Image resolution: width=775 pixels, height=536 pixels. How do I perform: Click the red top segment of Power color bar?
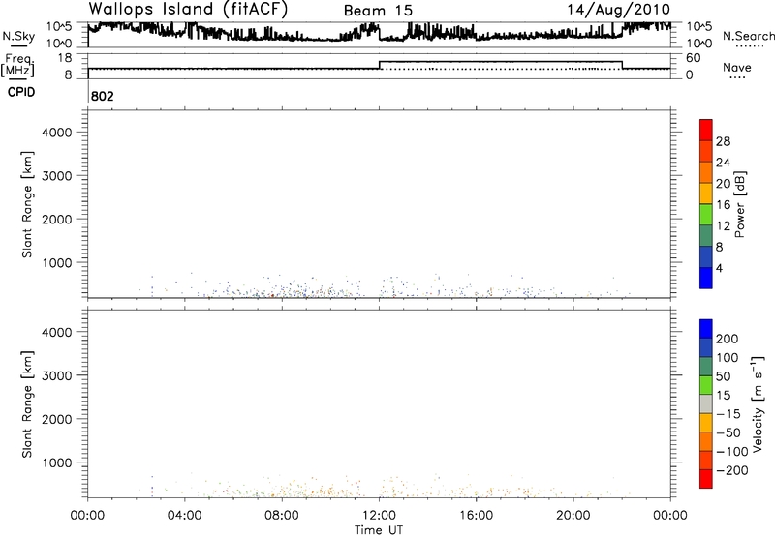click(706, 130)
